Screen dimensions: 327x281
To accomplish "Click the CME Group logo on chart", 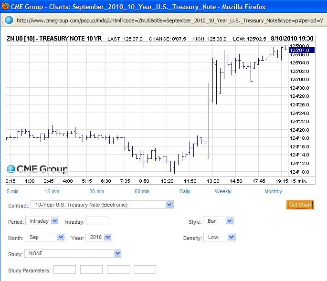I will pos(38,168).
